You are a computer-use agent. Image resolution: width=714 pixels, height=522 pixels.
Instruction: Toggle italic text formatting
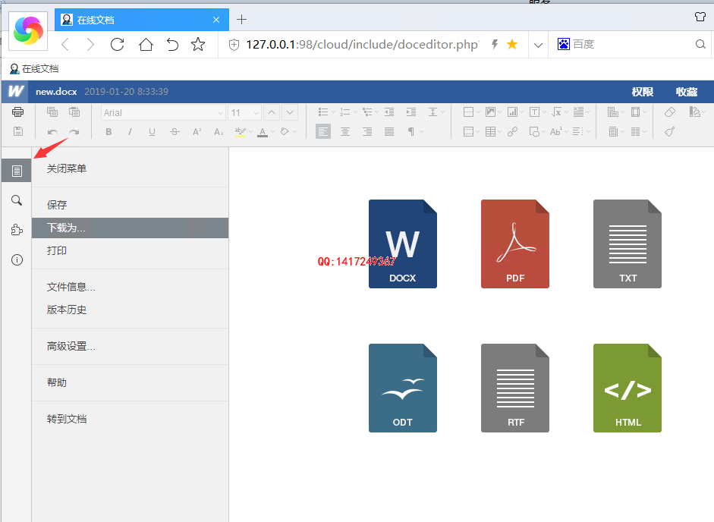130,132
